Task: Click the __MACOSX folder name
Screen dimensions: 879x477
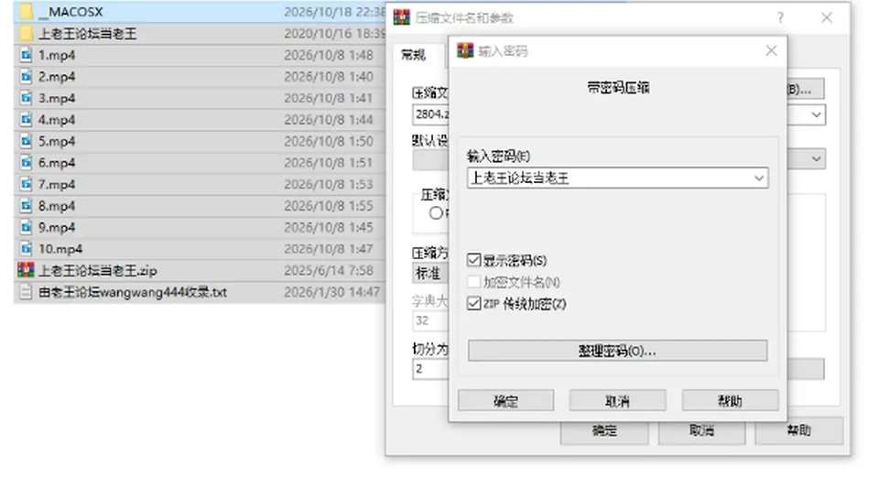Action: click(71, 12)
